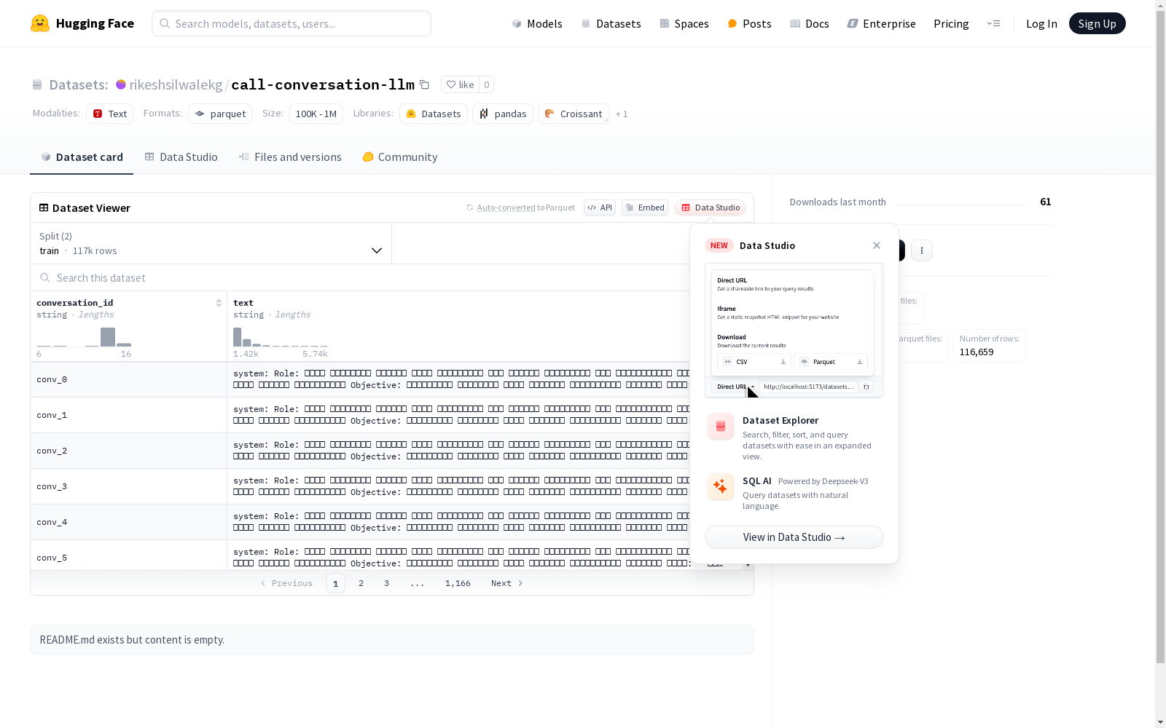Select the parquet format tag
The width and height of the screenshot is (1166, 728).
[220, 114]
